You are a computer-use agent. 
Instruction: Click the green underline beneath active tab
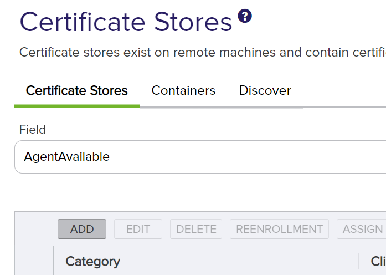pos(77,105)
